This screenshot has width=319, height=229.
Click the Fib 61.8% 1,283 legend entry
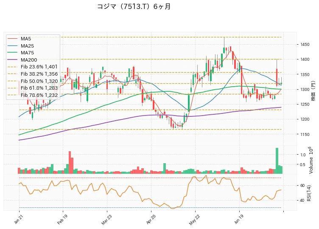tap(33, 88)
